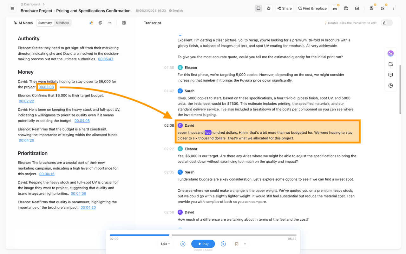
Task: Click the Authority heading
Action: click(x=29, y=38)
